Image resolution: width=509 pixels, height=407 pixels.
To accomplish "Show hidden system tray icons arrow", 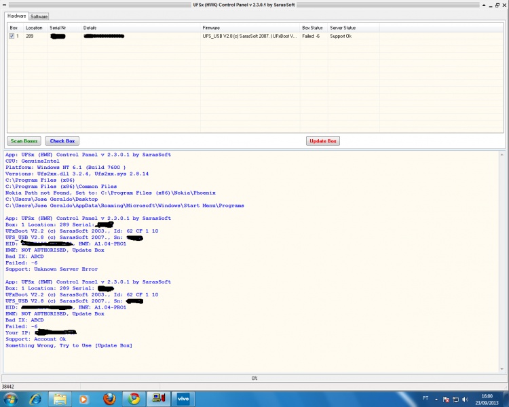I will tap(436, 400).
